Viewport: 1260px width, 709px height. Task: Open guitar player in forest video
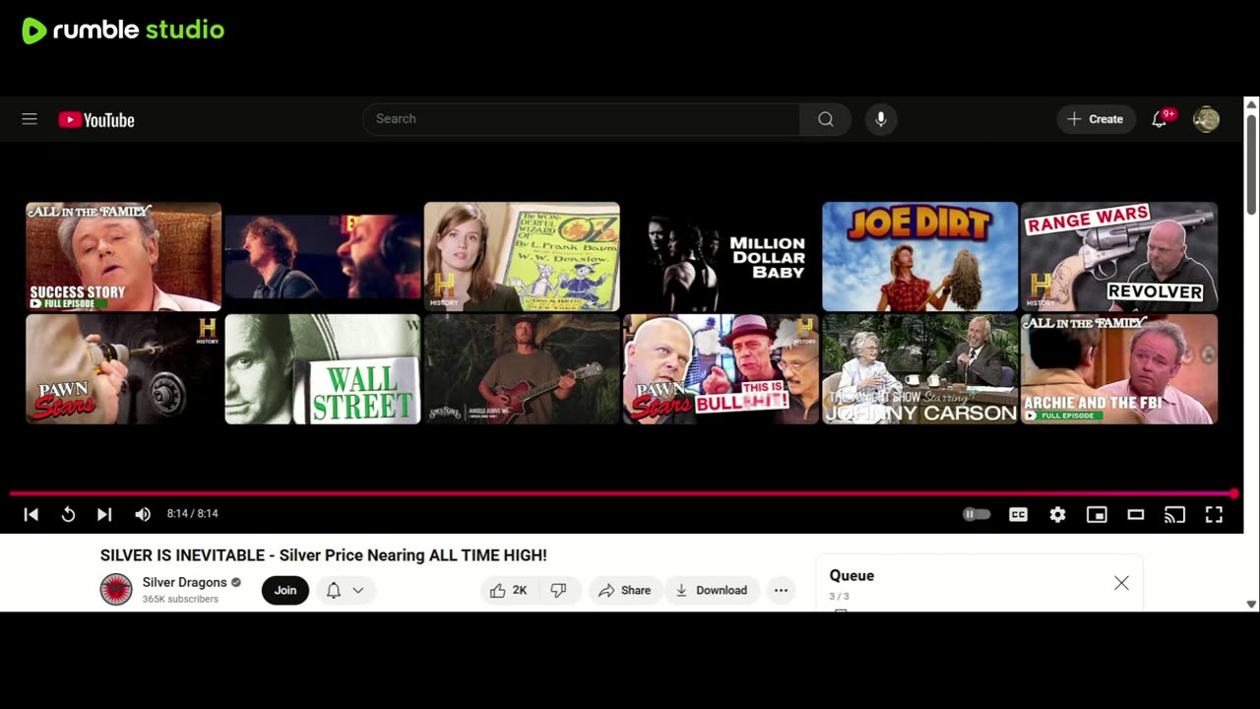(522, 369)
